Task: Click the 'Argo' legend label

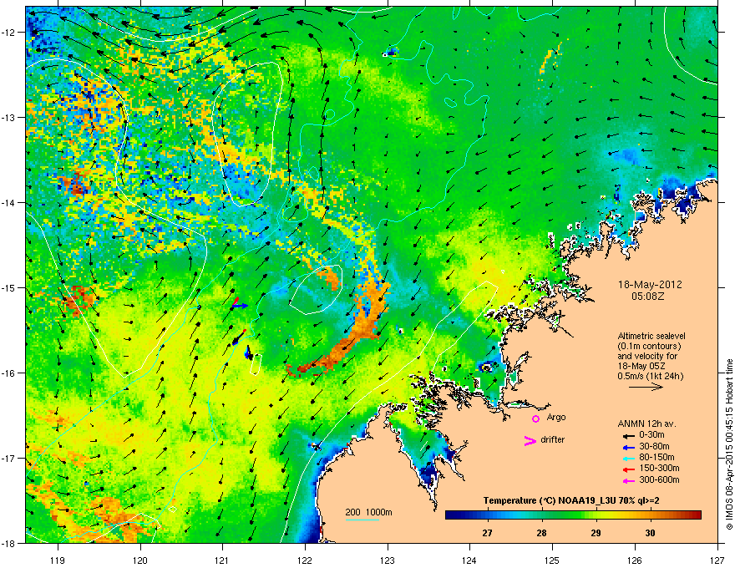Action: (556, 417)
